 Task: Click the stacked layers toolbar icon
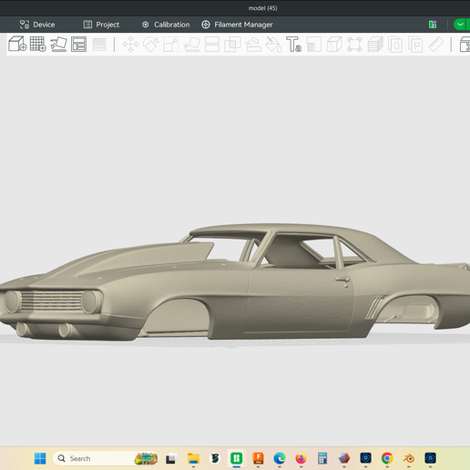(375, 45)
